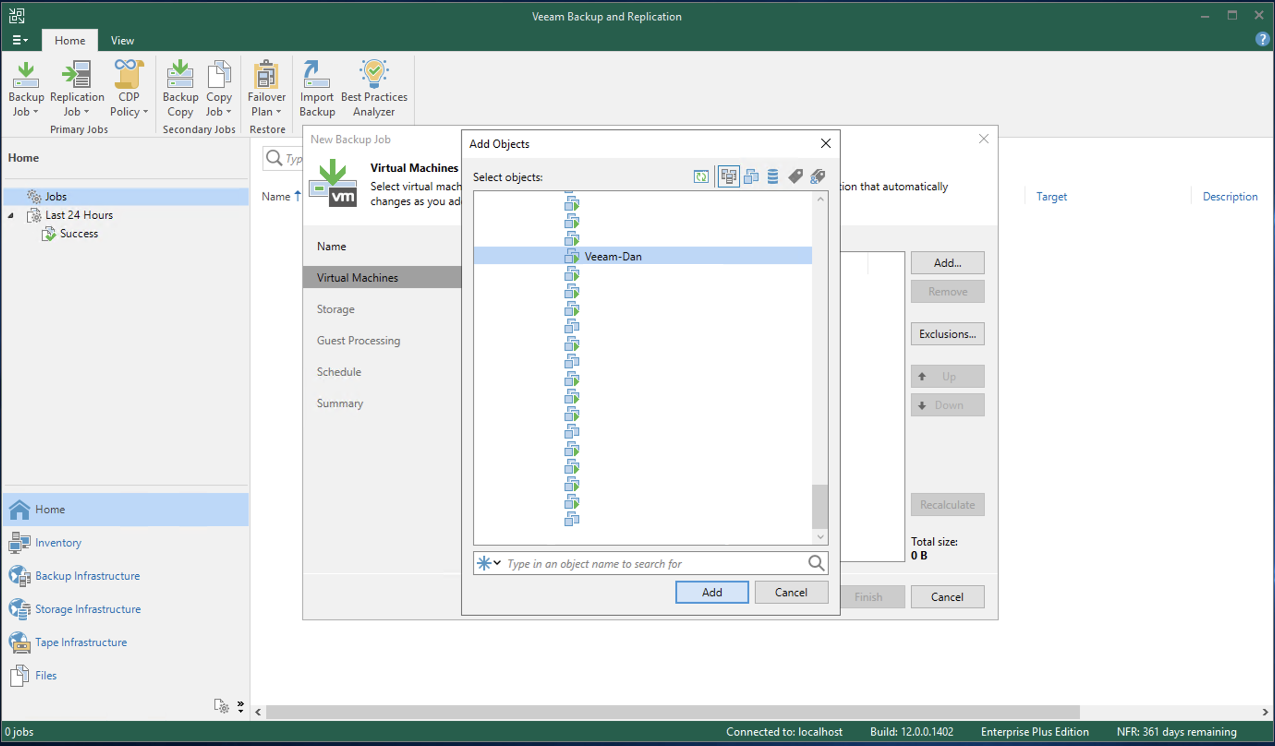1275x746 pixels.
Task: Click the Inventory icon in navigation pane
Action: 19,543
